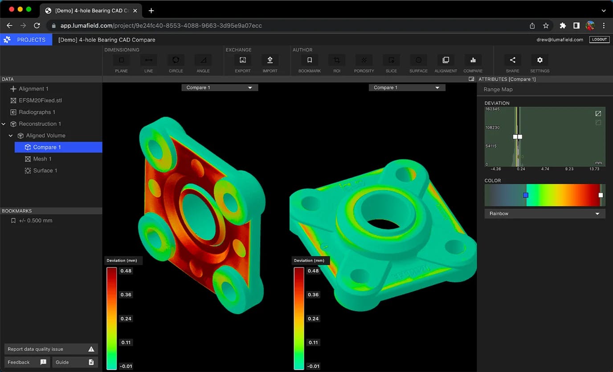
Task: Toggle the lower checkbox in Deviation histogram
Action: click(598, 122)
